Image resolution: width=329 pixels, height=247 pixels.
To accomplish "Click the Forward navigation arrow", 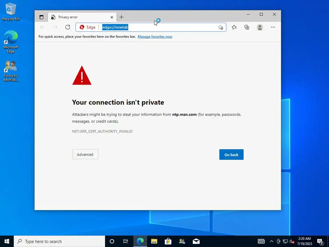I will [55, 27].
